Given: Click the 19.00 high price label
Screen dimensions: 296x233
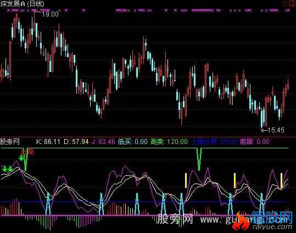Looking at the screenshot, I should 50,14.
